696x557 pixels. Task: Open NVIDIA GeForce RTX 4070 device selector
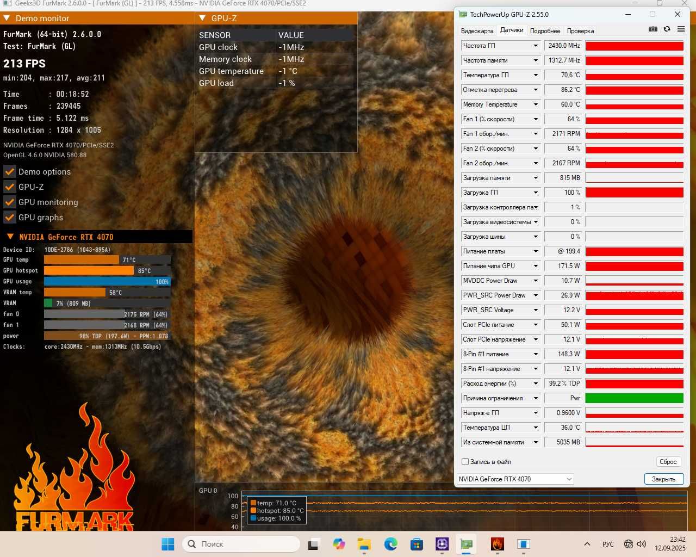pyautogui.click(x=515, y=479)
